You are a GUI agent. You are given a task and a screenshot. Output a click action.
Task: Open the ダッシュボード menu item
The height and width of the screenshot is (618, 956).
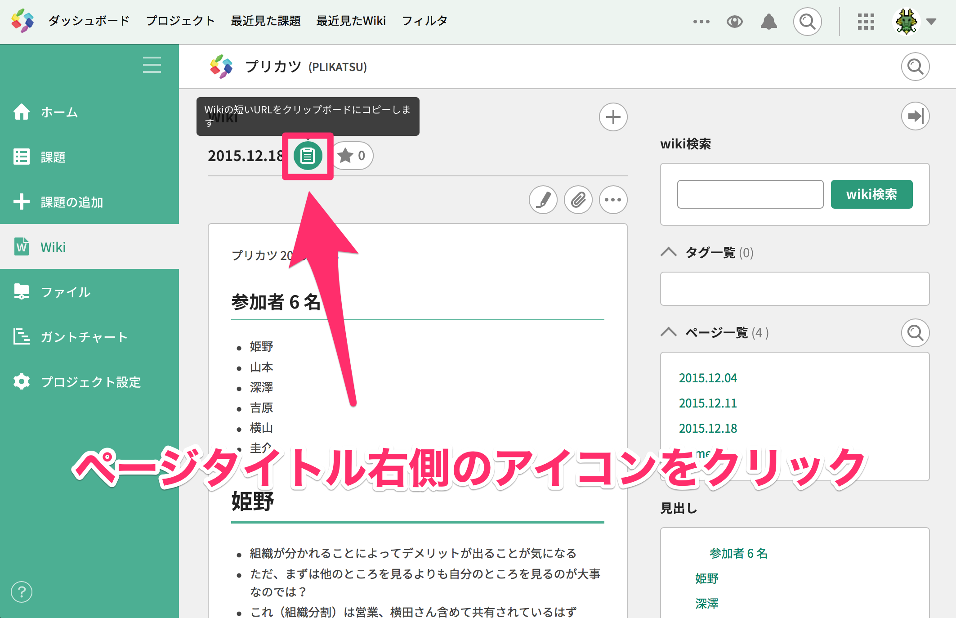point(89,21)
